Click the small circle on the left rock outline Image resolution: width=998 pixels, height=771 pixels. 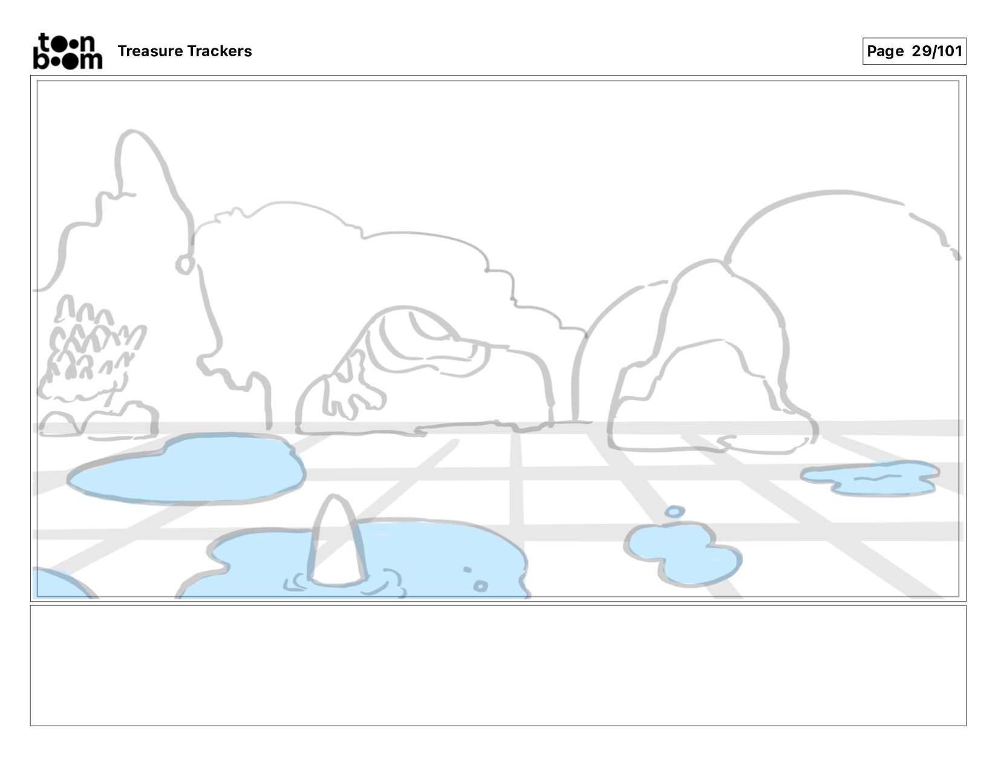click(185, 264)
